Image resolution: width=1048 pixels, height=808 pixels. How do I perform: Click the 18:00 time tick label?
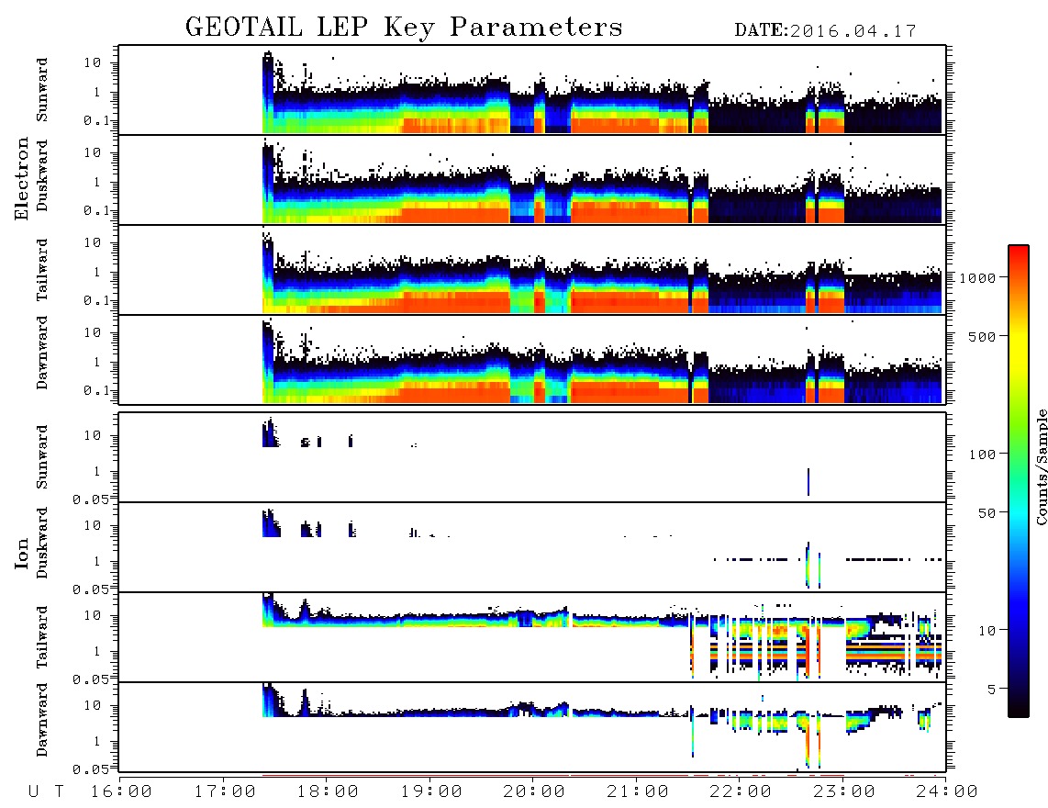click(x=328, y=792)
